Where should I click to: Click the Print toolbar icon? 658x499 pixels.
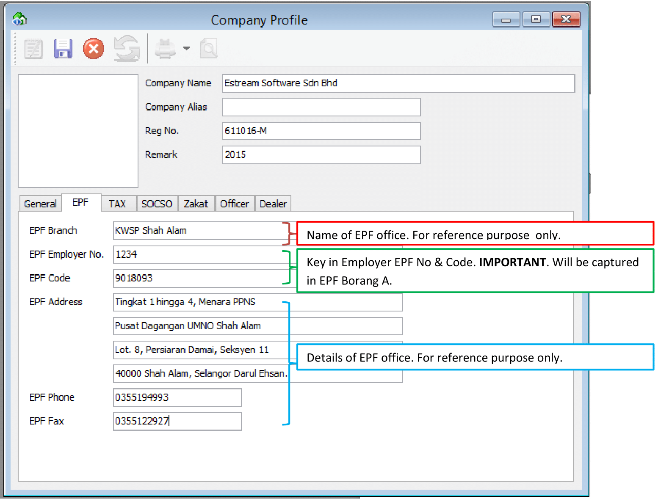pos(165,49)
